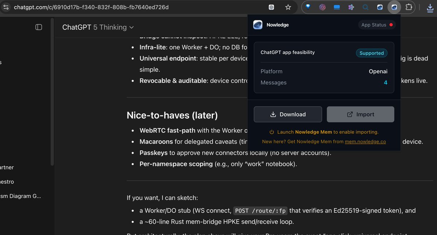437x235 pixels.
Task: Click the Import button in Nowledge popup
Action: [x=361, y=114]
